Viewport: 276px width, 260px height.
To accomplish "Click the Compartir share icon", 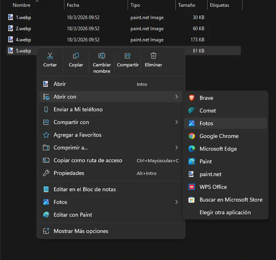I will (128, 56).
